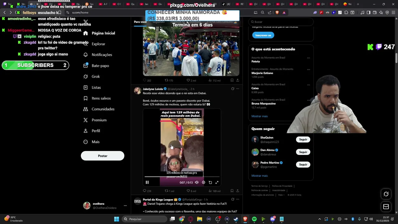398x224 pixels.
Task: Open Listas in the sidebar
Action: point(92,87)
